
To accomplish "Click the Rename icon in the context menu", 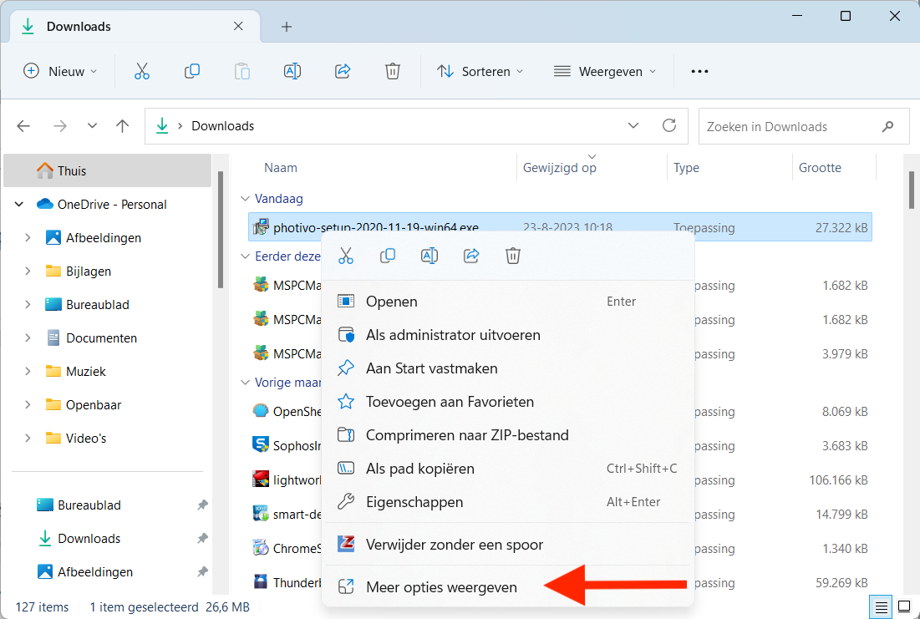I will click(x=430, y=256).
